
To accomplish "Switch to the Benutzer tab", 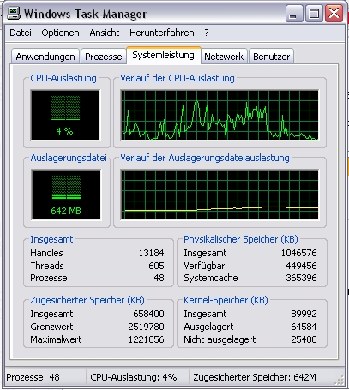I will pyautogui.click(x=271, y=57).
